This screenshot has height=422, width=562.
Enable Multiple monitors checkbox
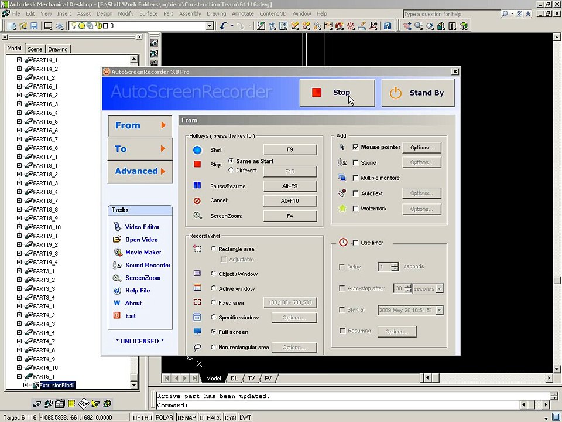coord(355,178)
